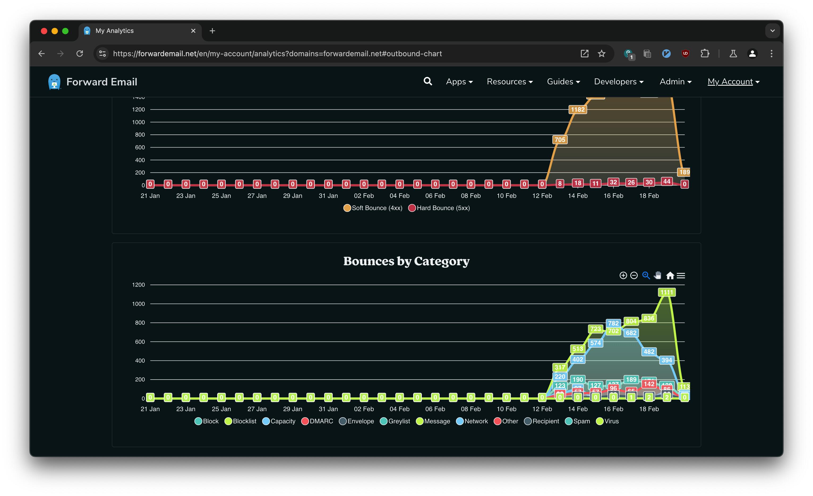The width and height of the screenshot is (813, 496).
Task: Toggle Hard Bounce (5xx) legend series
Action: click(439, 208)
